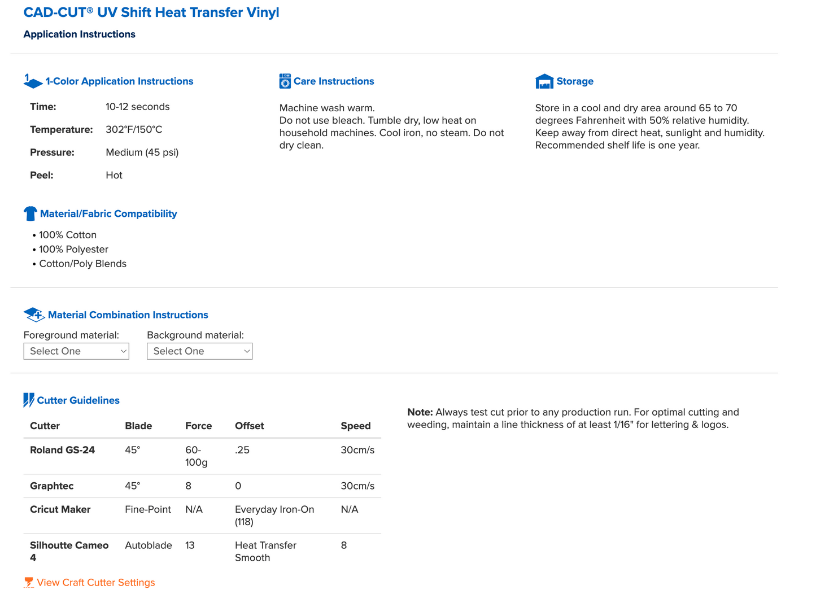
Task: Select the Roland GS-24 cutter row
Action: 202,456
